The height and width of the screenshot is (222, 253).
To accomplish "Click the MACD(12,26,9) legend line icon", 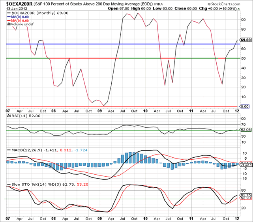I will coord(8,150).
